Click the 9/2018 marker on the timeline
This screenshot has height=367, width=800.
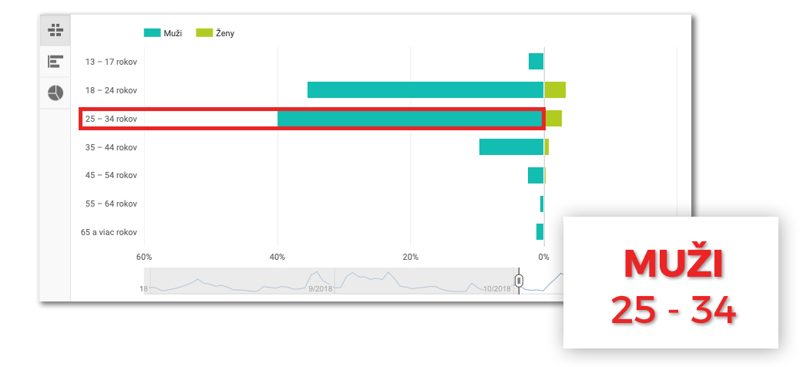pos(319,288)
